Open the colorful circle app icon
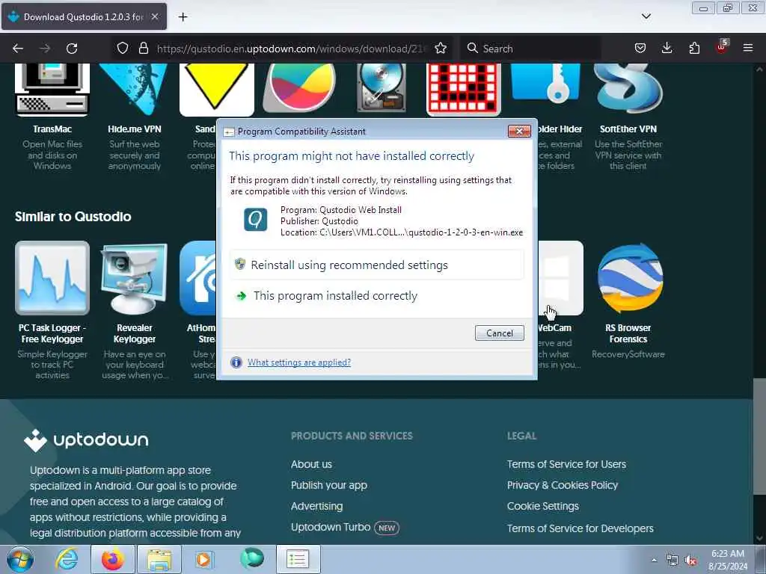The height and width of the screenshot is (574, 766). pos(299,88)
